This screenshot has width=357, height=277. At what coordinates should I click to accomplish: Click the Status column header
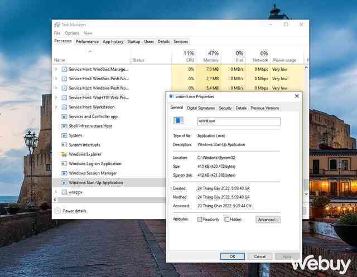pyautogui.click(x=151, y=58)
